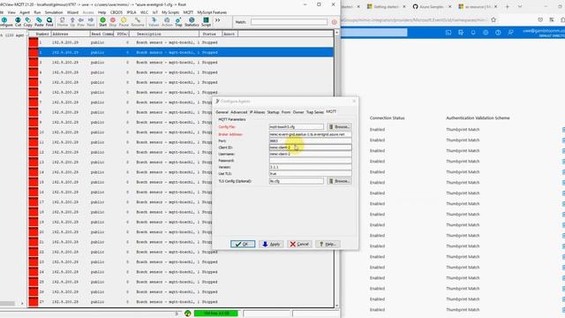This screenshot has width=565, height=318.
Task: Click the Match text field
Action: click(289, 22)
